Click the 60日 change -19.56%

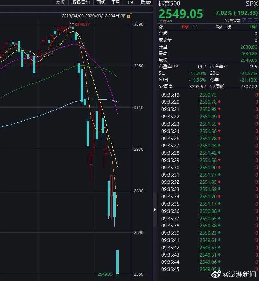tap(197, 80)
